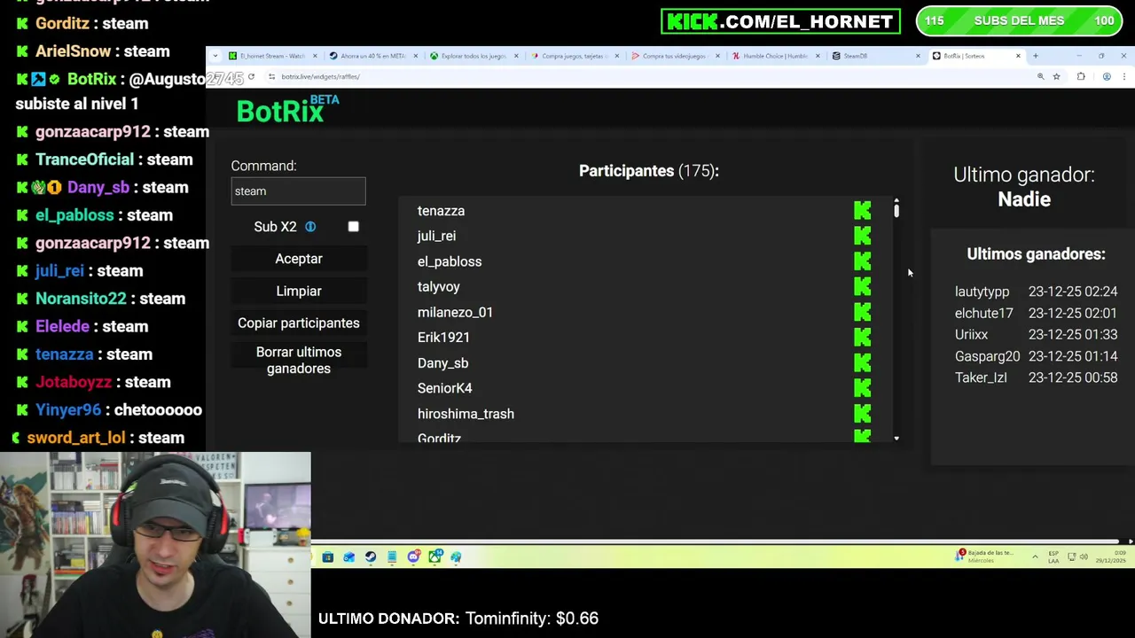Image resolution: width=1135 pixels, height=638 pixels.
Task: Click chat username Noransito22
Action: coord(81,299)
